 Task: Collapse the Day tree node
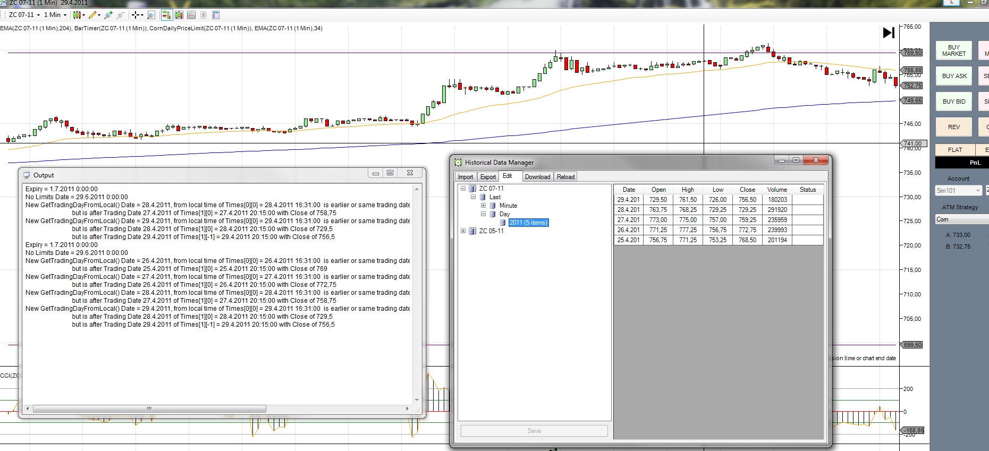[483, 214]
